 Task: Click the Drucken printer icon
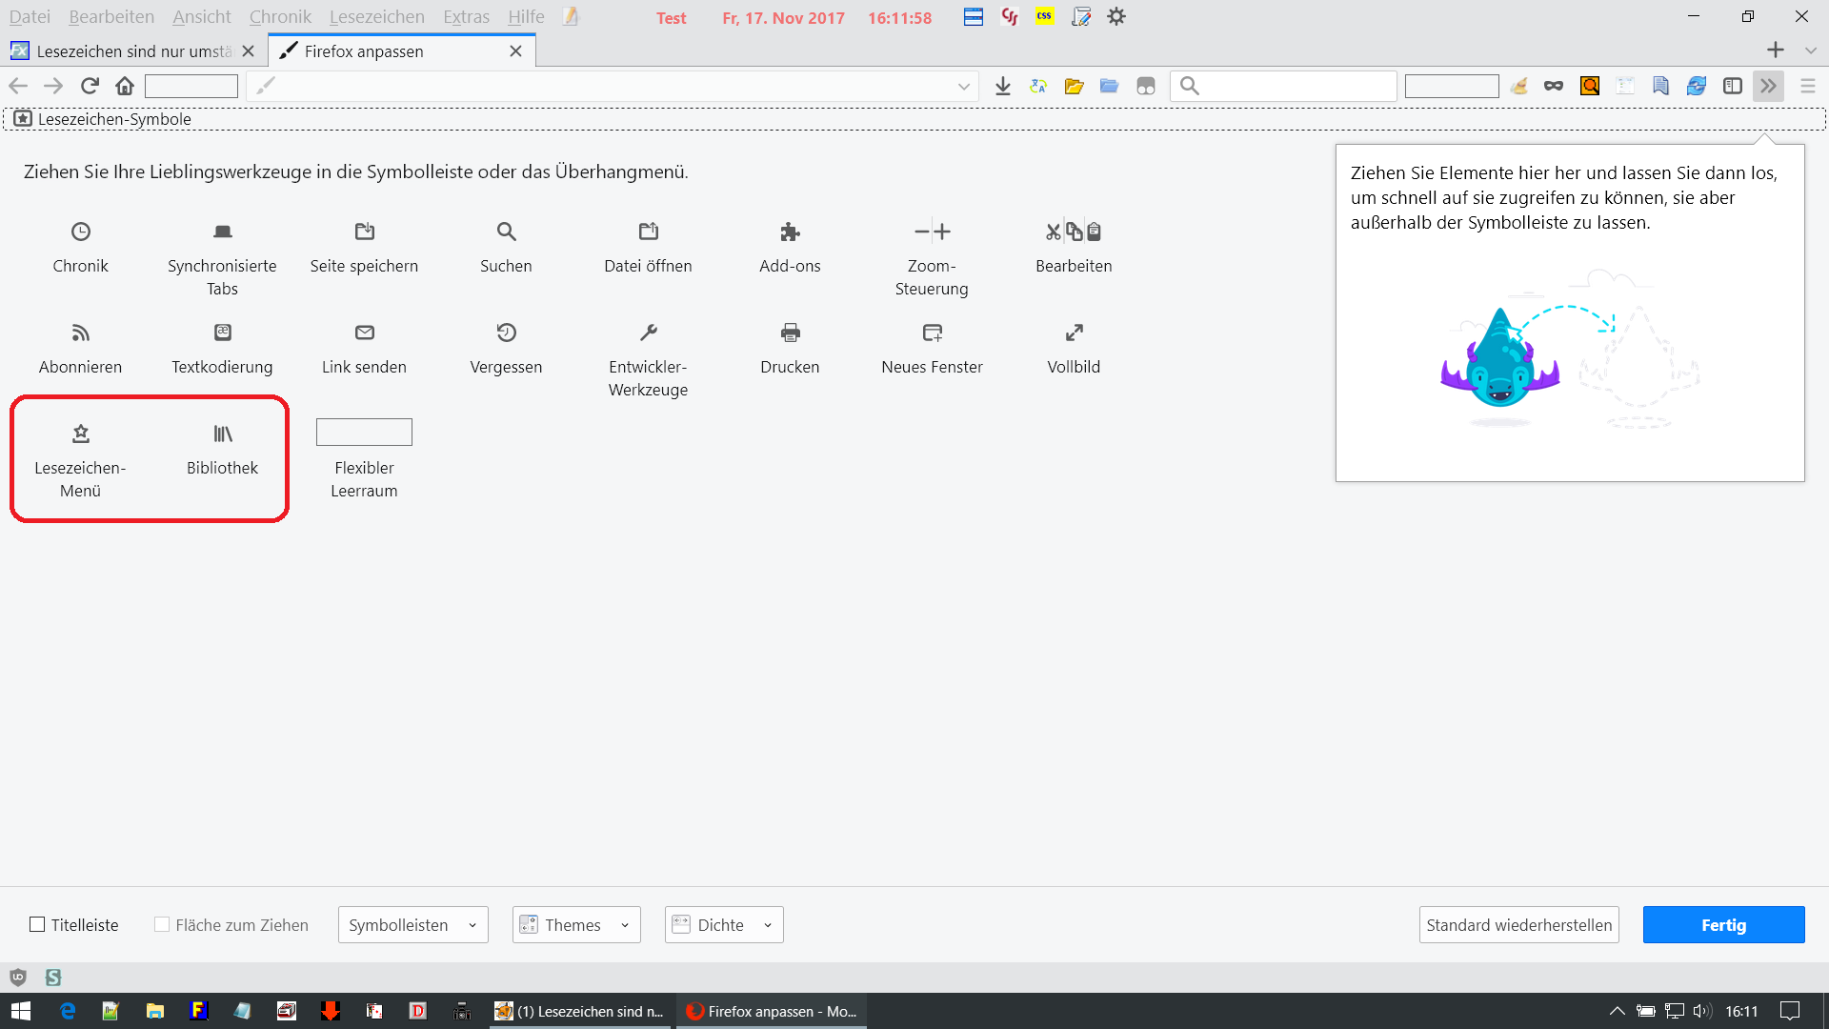point(790,333)
